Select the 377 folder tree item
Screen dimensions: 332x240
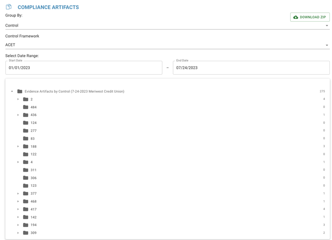point(33,194)
